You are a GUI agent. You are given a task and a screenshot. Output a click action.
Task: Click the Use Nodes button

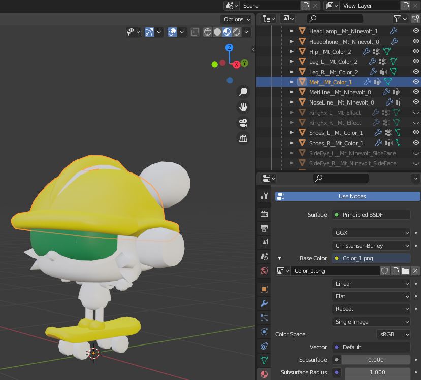tap(348, 196)
